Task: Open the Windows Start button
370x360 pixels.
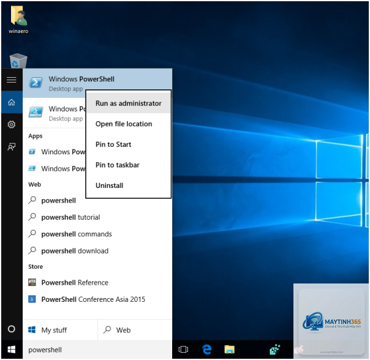Action: [12, 350]
